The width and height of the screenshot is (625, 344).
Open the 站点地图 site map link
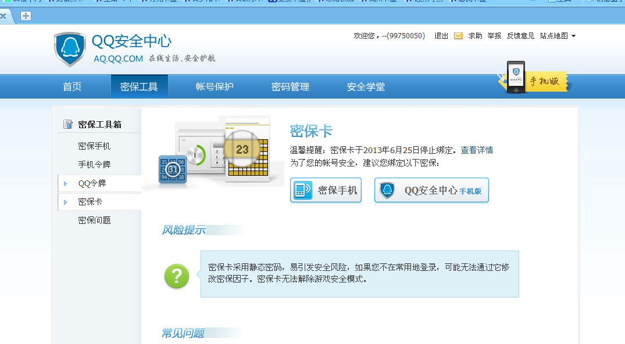click(554, 36)
